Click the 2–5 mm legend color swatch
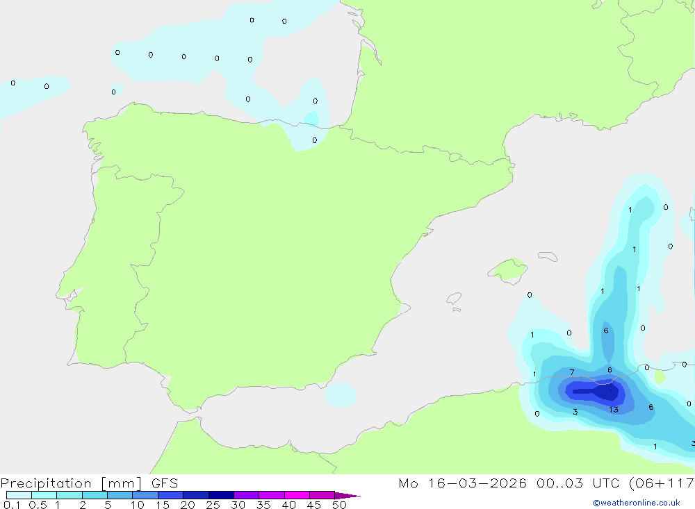 tap(95, 495)
